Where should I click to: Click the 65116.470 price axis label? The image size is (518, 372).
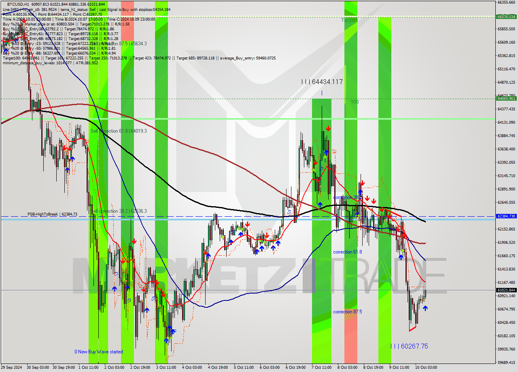[x=507, y=69]
